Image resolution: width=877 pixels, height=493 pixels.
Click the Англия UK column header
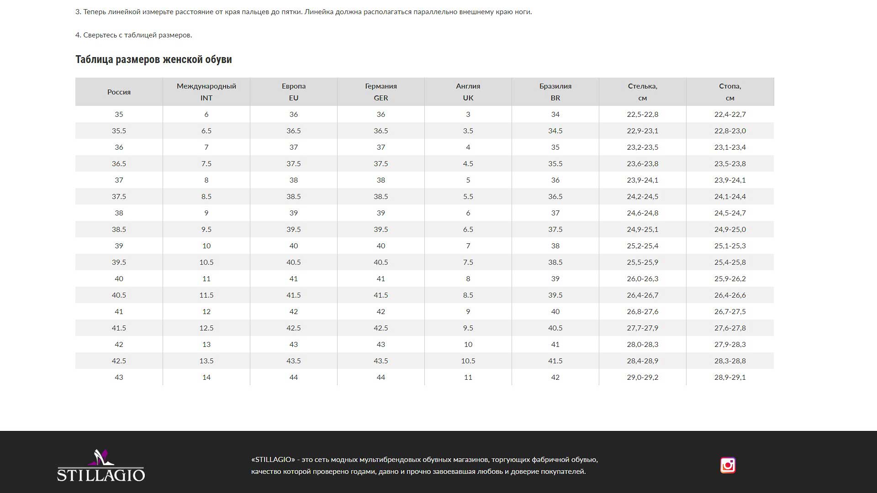[468, 92]
